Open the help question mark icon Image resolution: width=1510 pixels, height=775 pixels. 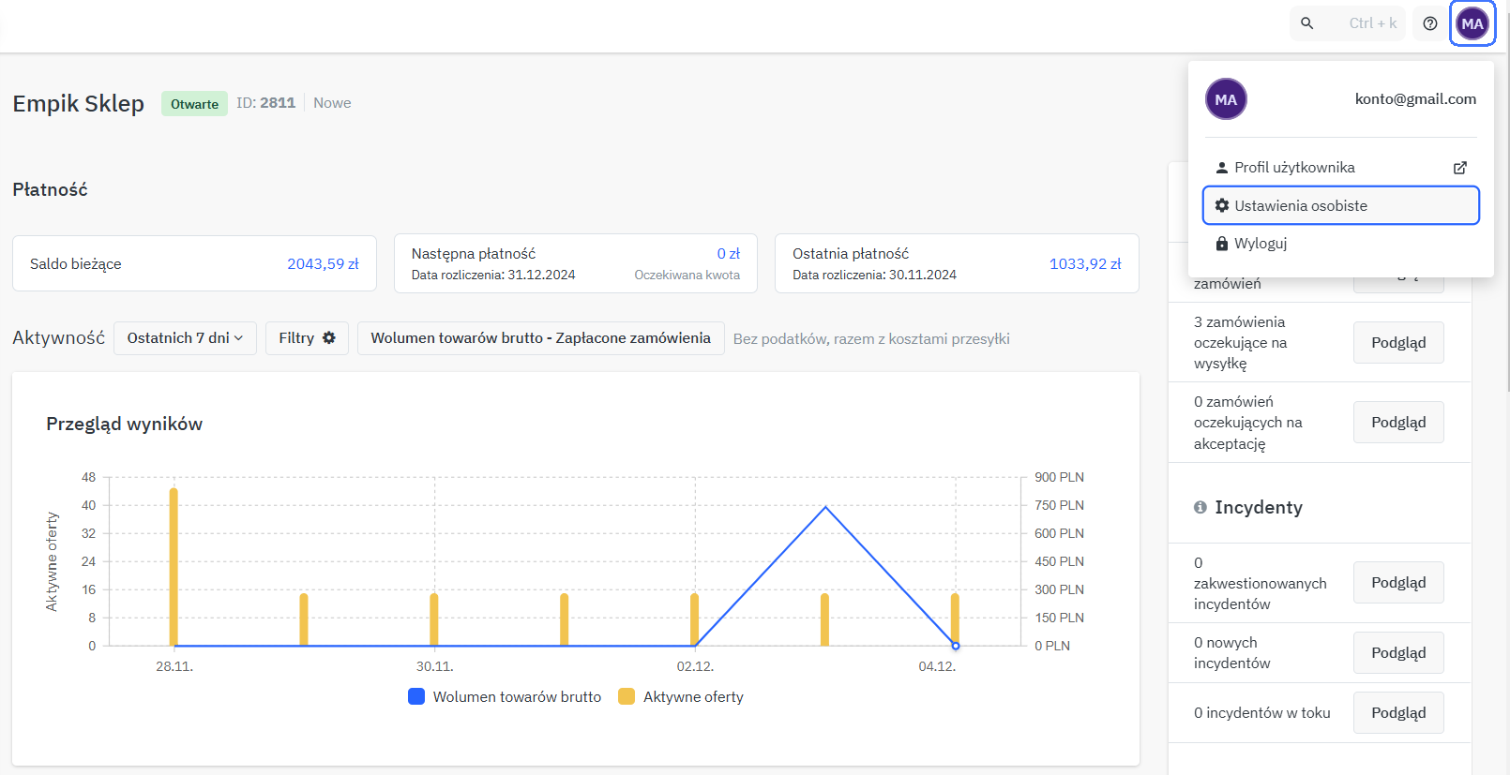pyautogui.click(x=1429, y=23)
